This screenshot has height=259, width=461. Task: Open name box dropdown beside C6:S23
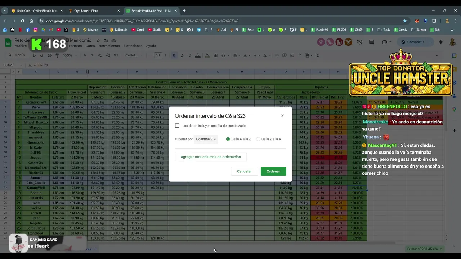click(x=21, y=65)
